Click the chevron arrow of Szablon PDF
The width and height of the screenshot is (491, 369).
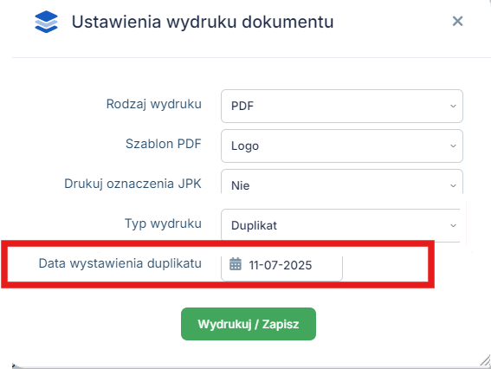453,146
